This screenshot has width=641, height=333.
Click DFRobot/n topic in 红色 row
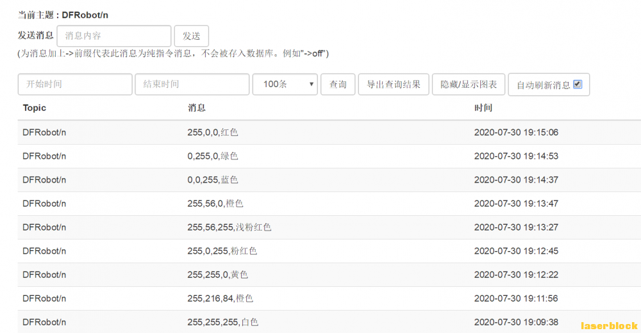tap(44, 133)
